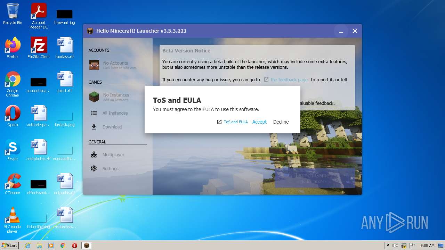Open VLC media player shortcut
The width and height of the screenshot is (445, 250).
coord(13,220)
